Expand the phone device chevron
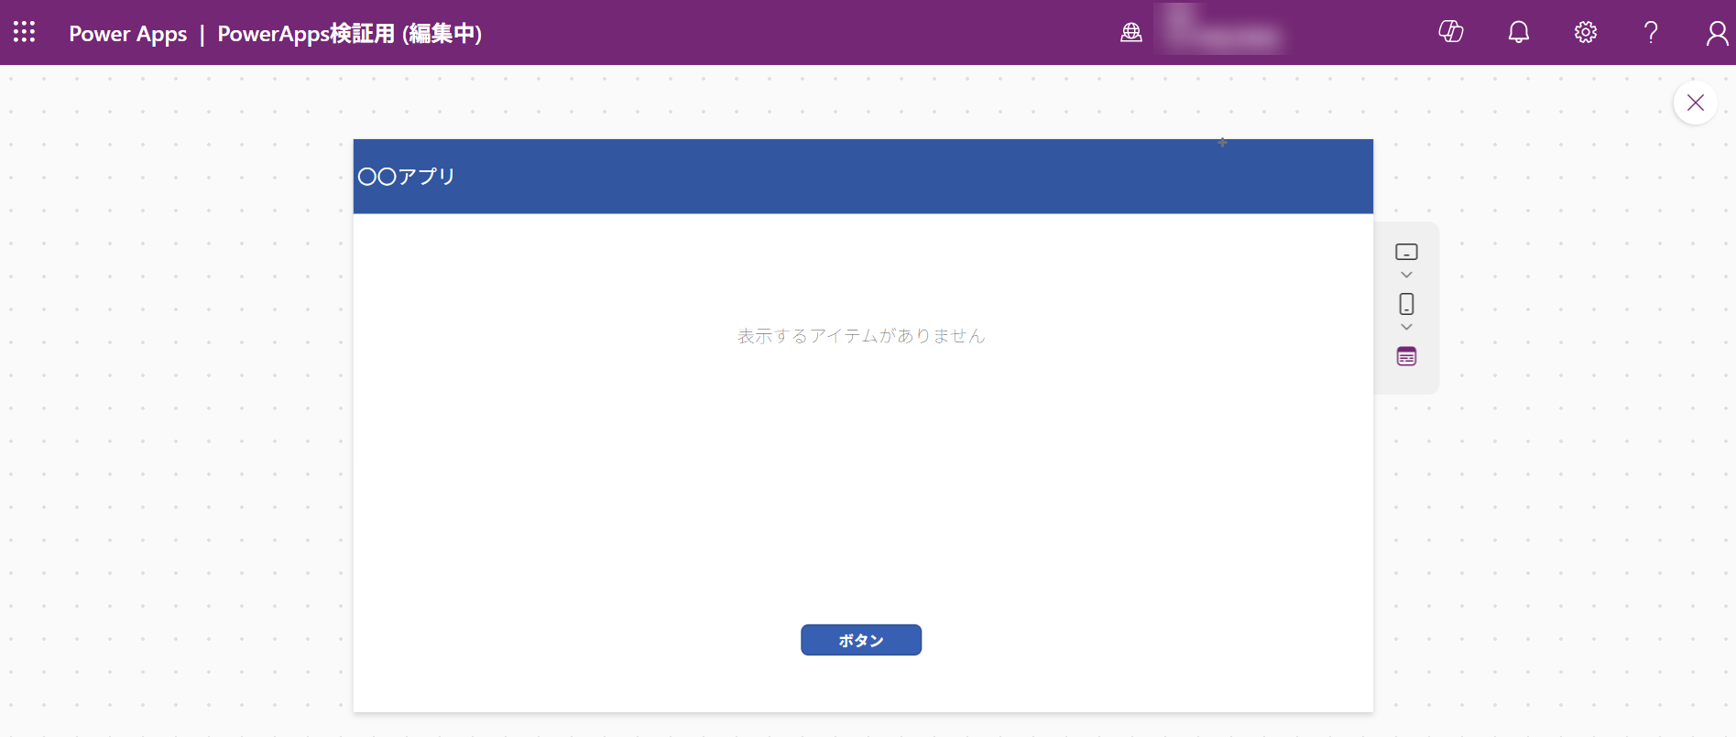This screenshot has width=1736, height=737. click(1406, 327)
